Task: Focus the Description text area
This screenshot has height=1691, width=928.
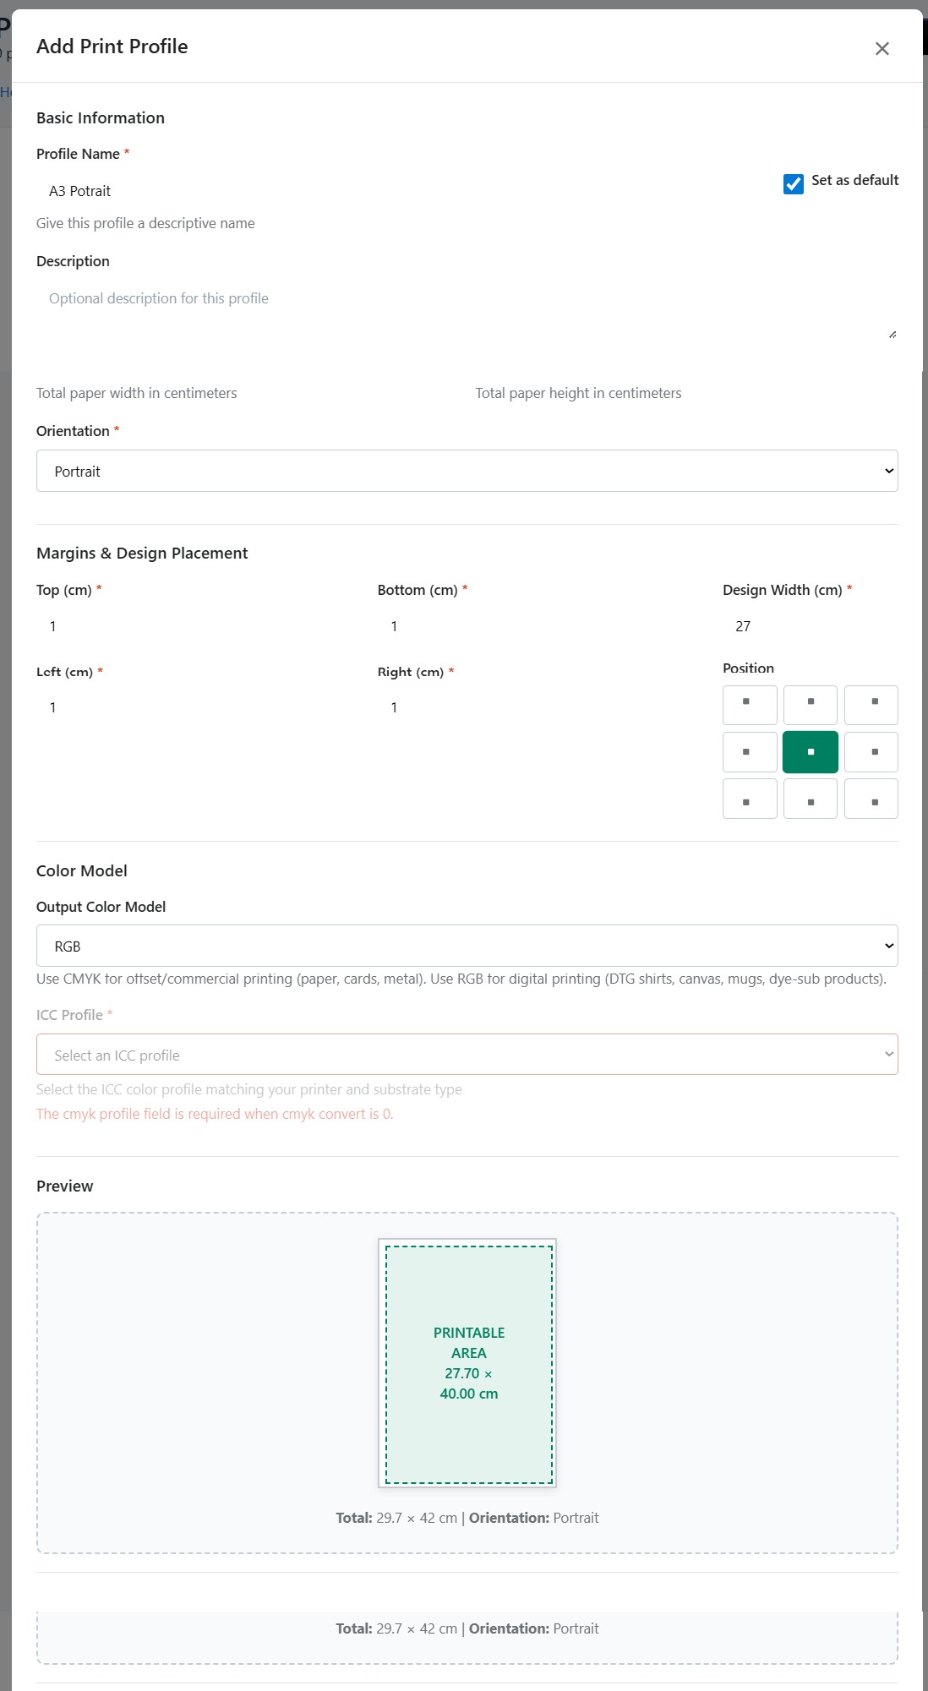Action: [x=467, y=309]
